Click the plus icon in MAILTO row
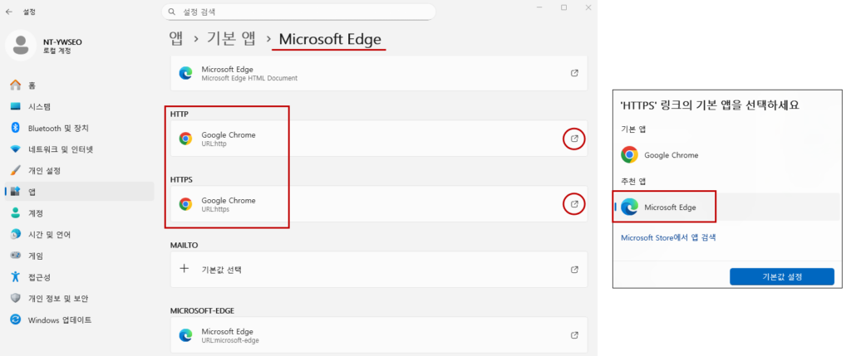The width and height of the screenshot is (851, 356). 184,270
